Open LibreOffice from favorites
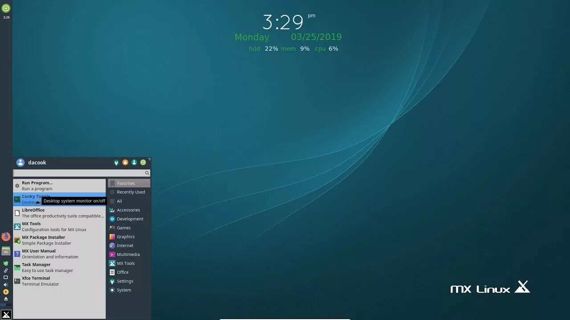 point(59,213)
